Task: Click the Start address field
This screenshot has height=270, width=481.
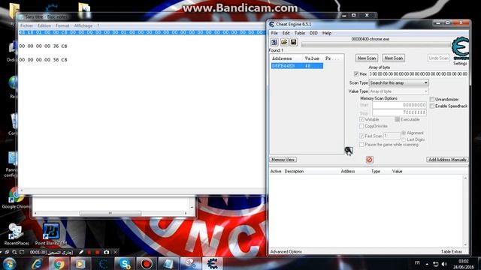Action: 399,105
